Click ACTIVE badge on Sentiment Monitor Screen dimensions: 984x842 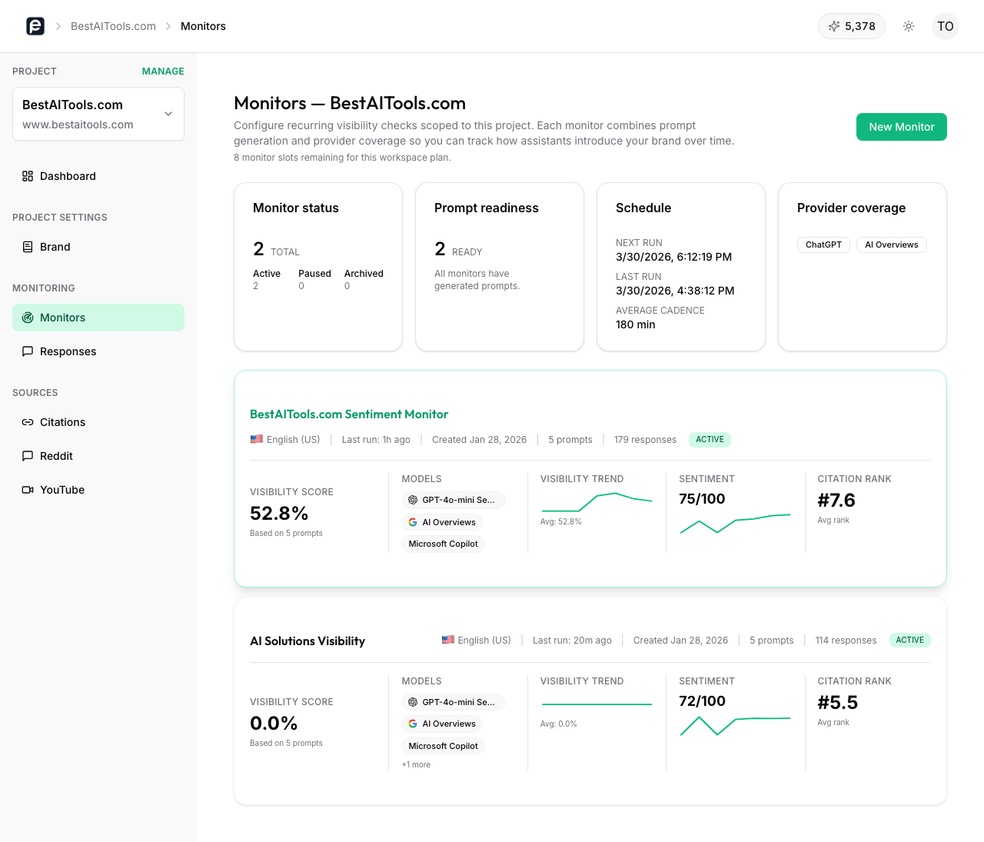710,440
